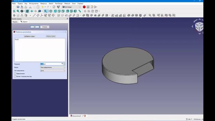Select Face3 in the faces list
The width and height of the screenshot is (215, 121).
16,40
